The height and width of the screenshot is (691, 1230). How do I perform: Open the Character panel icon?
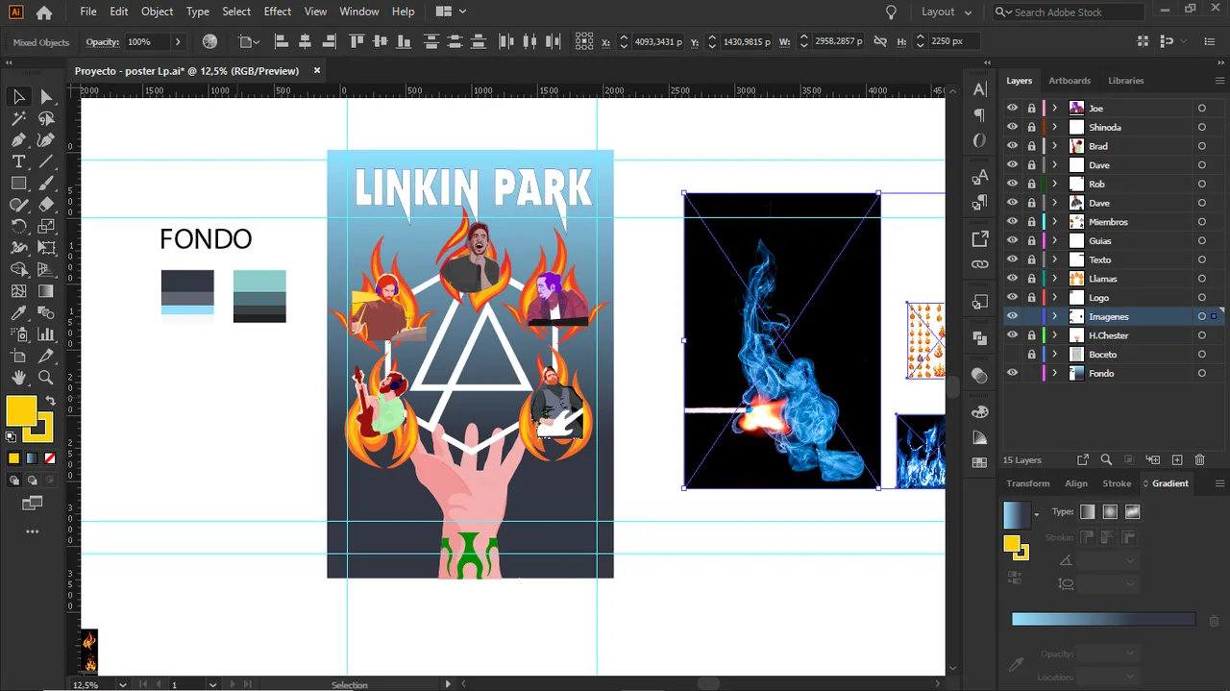point(979,89)
